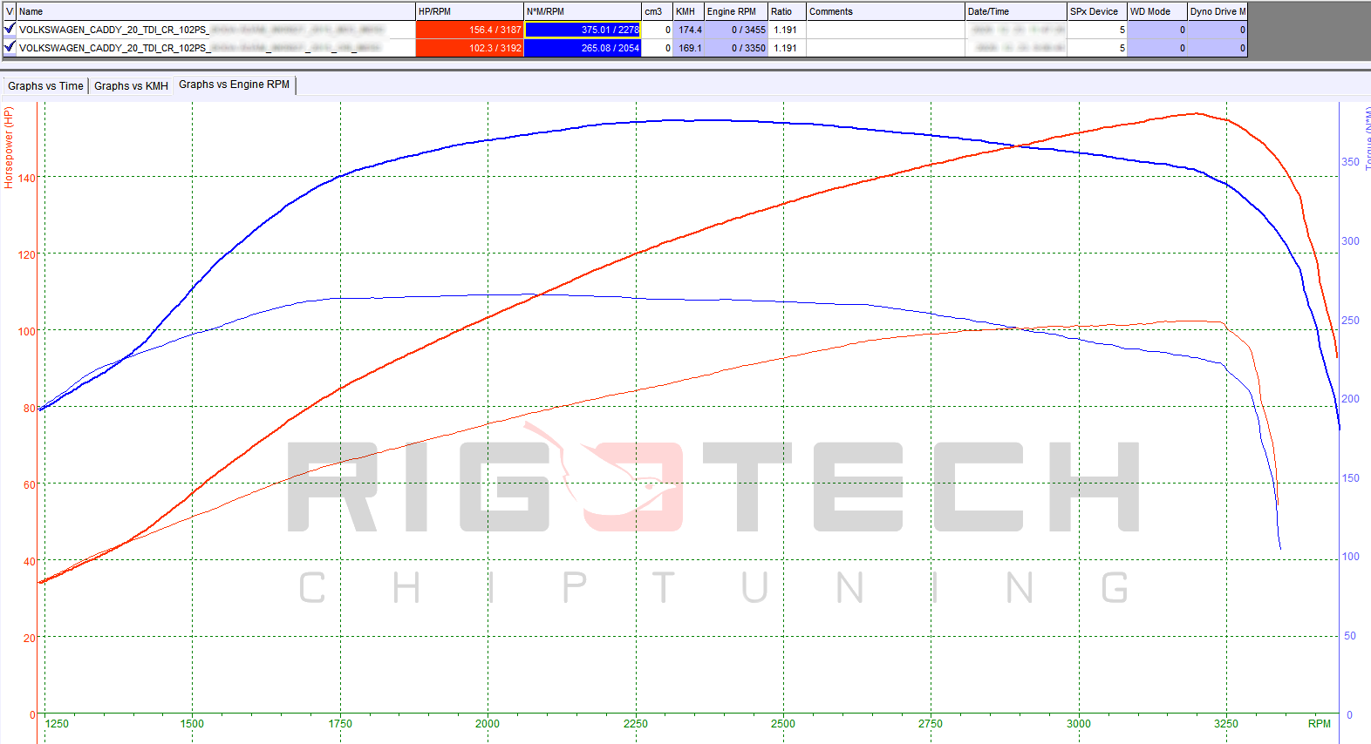Click the Dyno Drive M column header
This screenshot has width=1371, height=744.
(1218, 11)
